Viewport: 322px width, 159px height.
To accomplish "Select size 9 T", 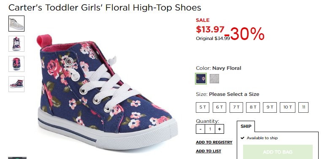I will tap(270, 107).
